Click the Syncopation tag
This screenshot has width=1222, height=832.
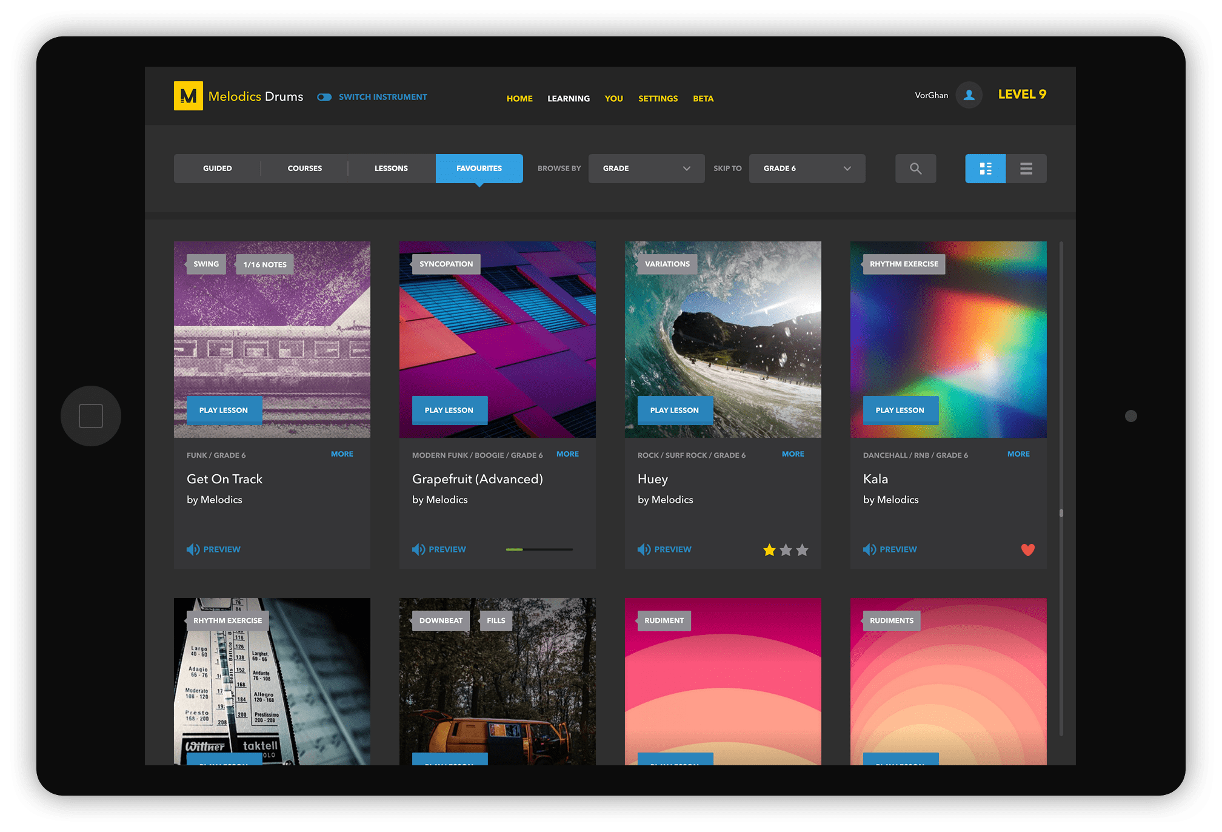point(446,264)
